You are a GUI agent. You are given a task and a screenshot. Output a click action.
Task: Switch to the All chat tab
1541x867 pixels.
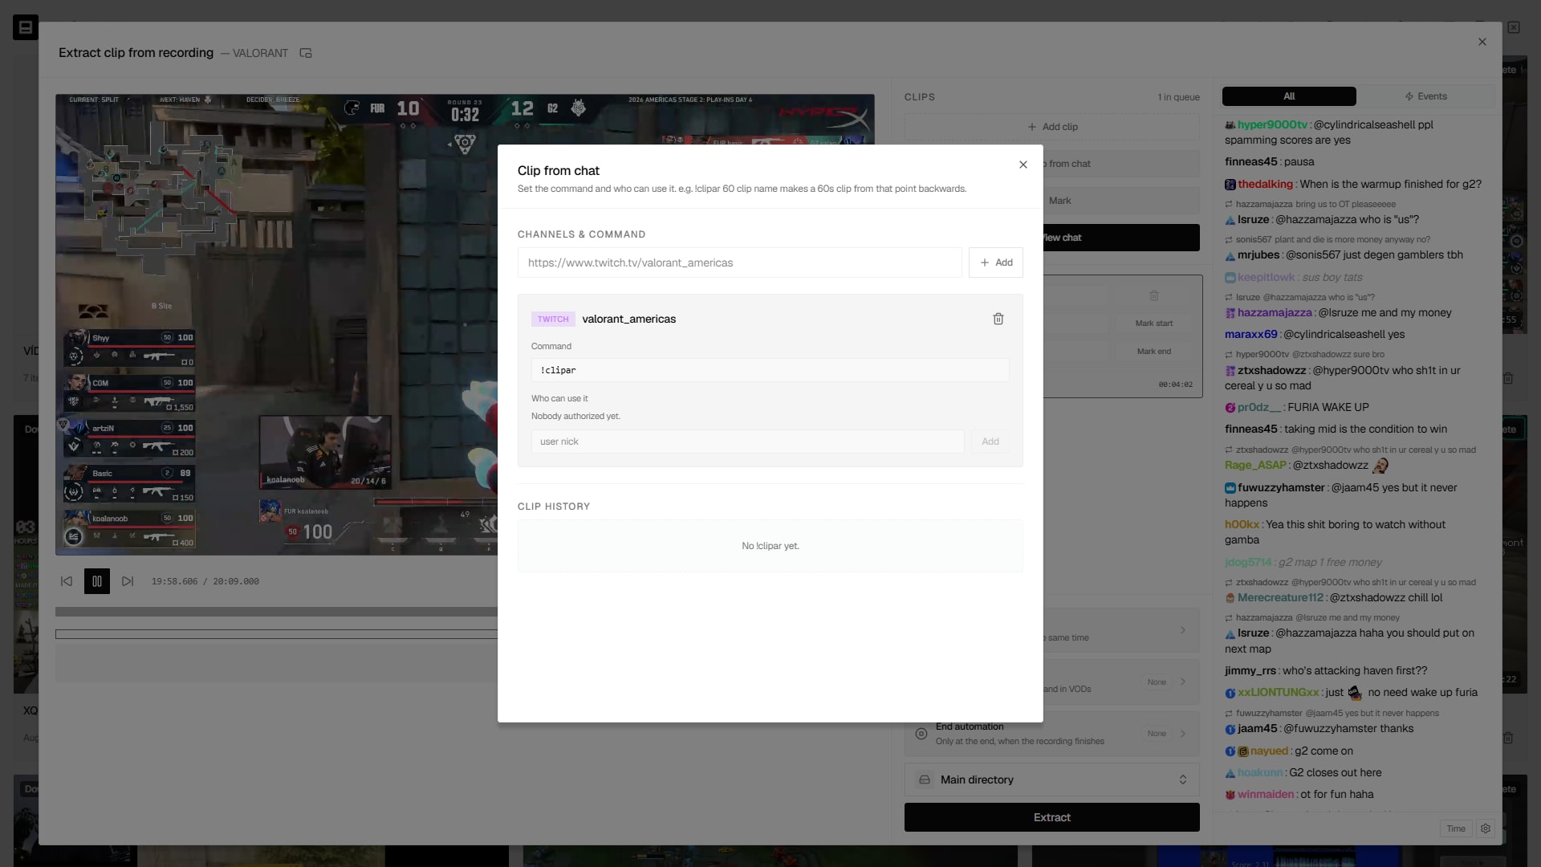pos(1289,96)
